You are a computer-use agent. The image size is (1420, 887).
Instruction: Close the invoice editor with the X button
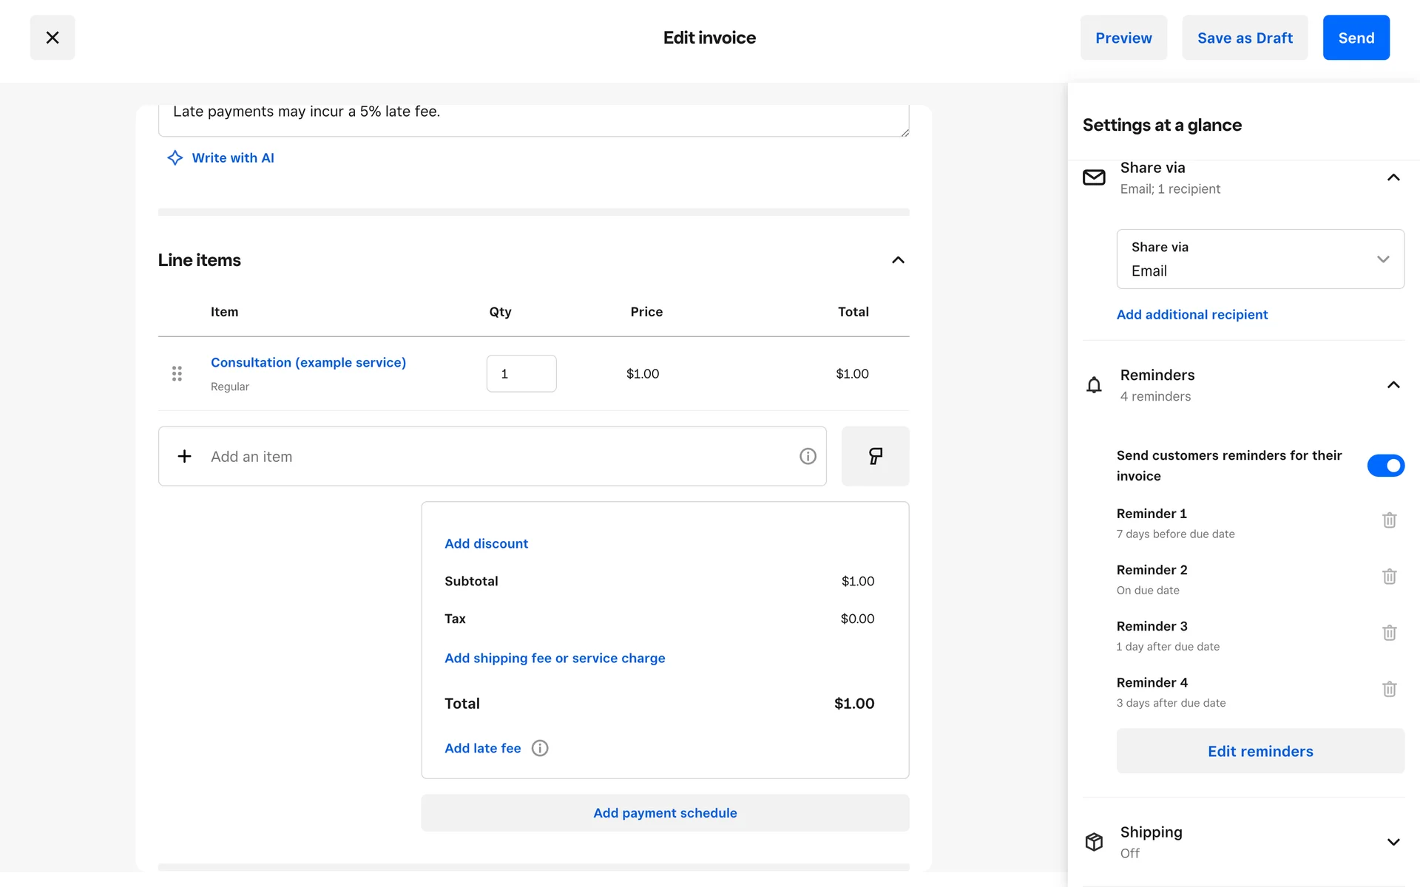[x=53, y=38]
